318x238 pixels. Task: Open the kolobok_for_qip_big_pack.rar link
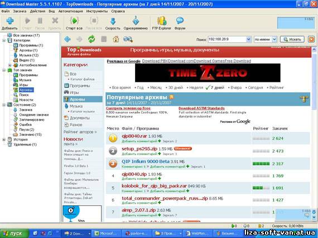point(154,186)
